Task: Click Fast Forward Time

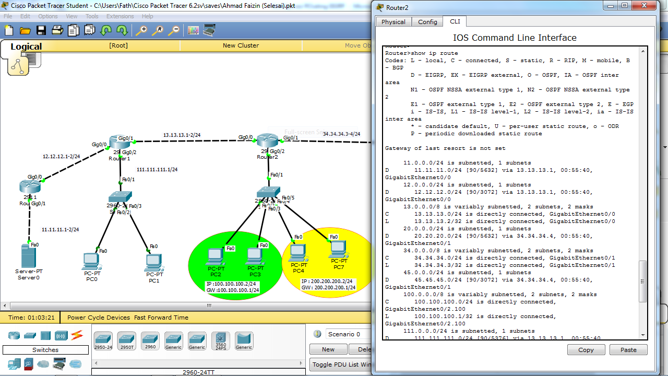Action: pos(161,318)
